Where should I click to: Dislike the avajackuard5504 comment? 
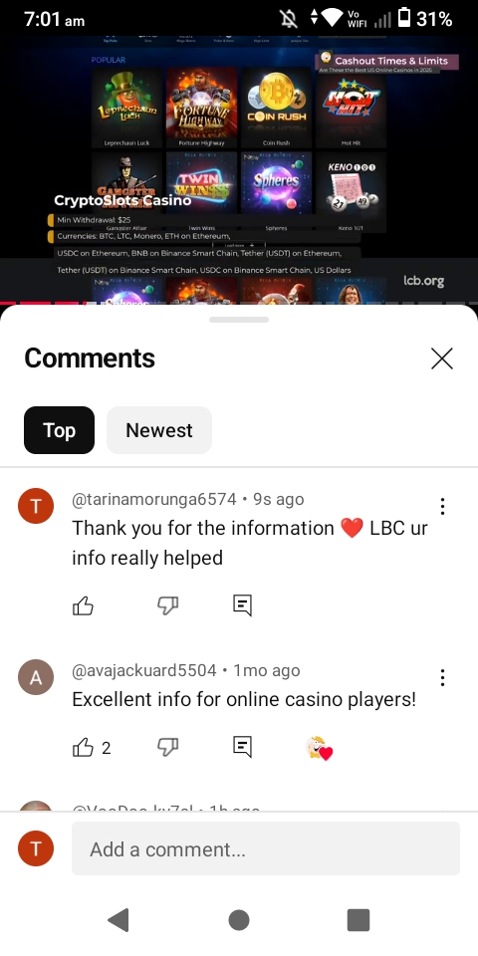(167, 747)
